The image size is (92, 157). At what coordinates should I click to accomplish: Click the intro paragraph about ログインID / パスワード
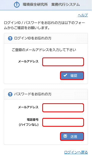tap(44, 25)
